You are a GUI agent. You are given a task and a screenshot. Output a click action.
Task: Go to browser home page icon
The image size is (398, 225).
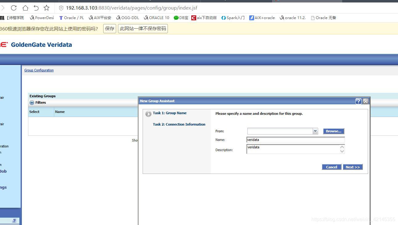25,8
